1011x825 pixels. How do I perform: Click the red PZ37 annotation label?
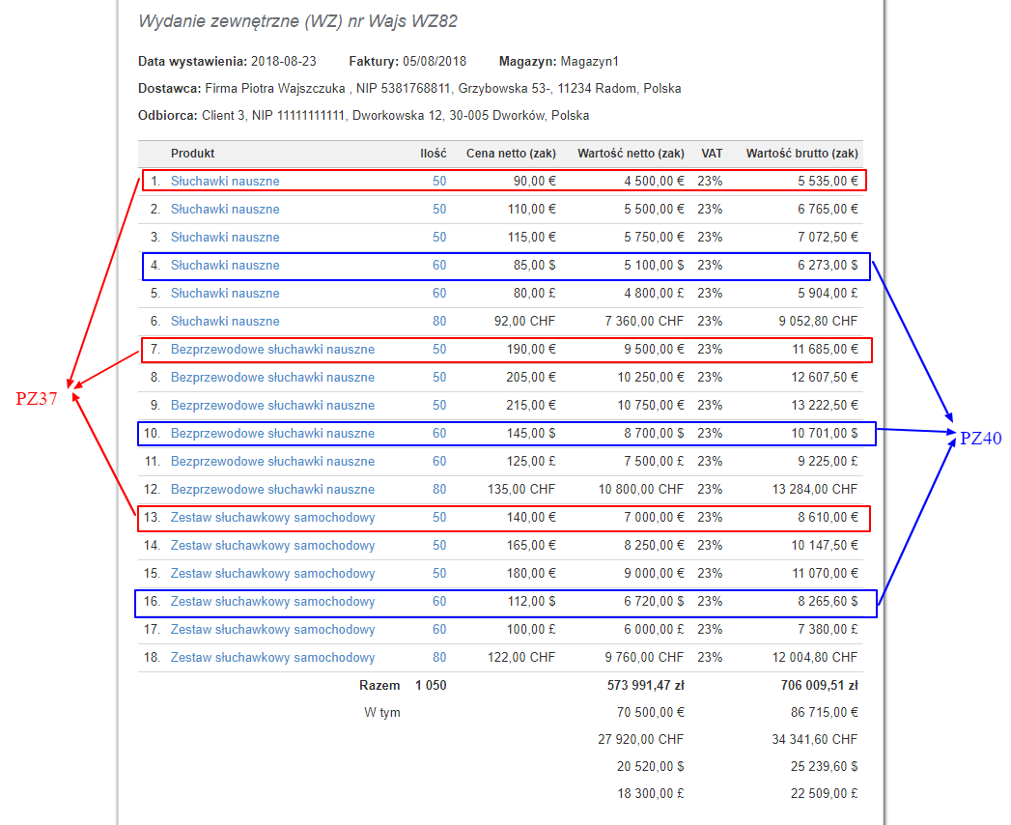coord(37,399)
